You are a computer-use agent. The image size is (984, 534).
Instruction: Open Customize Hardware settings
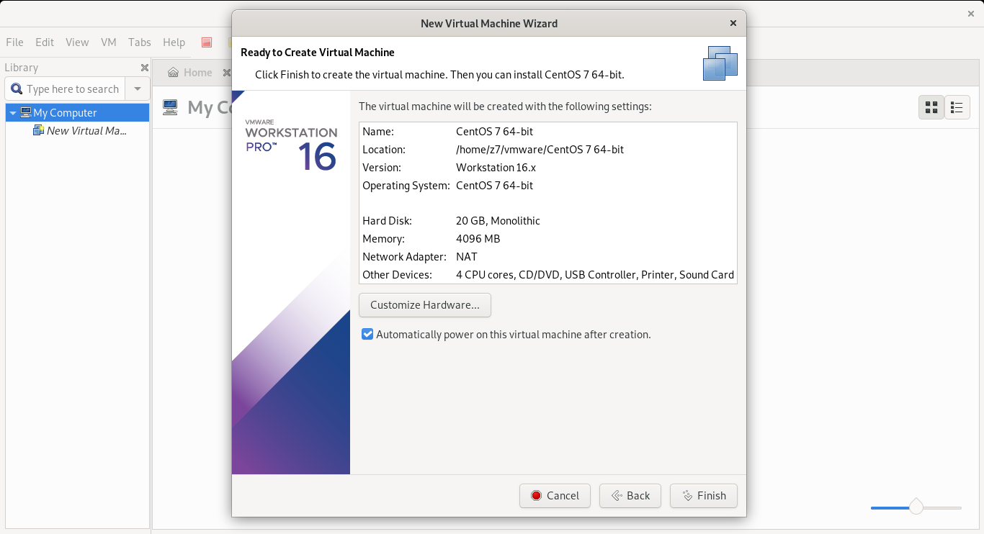[425, 305]
